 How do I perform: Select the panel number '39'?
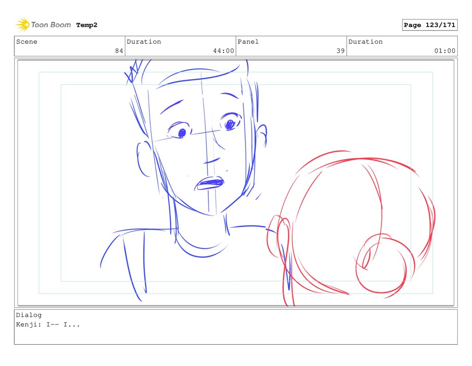tap(341, 51)
